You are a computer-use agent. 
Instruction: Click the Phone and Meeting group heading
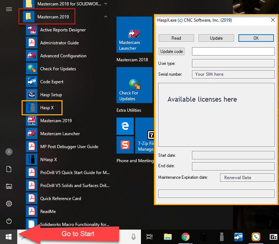click(135, 161)
